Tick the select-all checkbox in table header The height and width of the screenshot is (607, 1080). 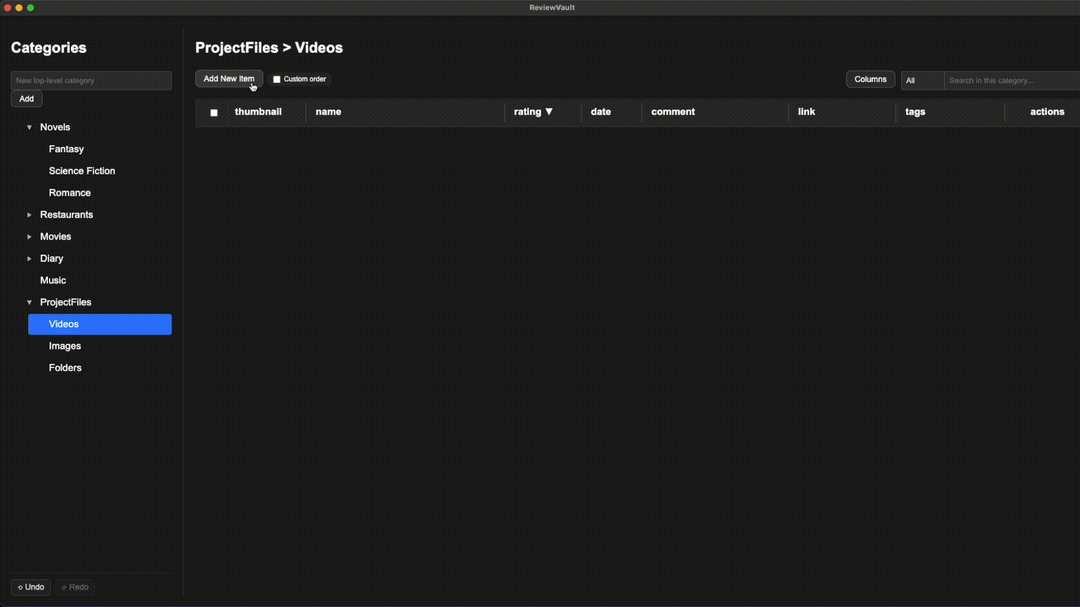tap(214, 112)
